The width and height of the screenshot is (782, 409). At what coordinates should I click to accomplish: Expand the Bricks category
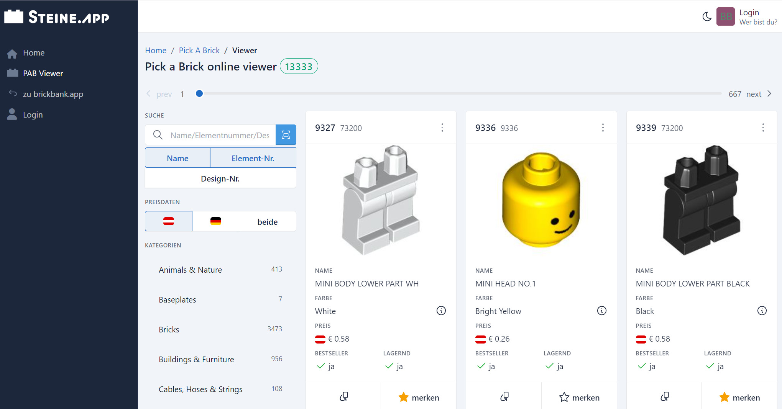[x=169, y=329]
